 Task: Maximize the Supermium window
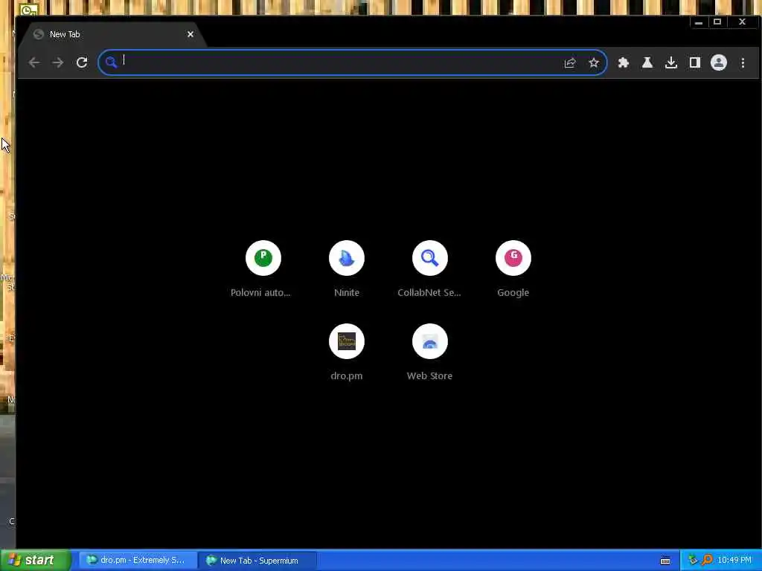pyautogui.click(x=717, y=22)
